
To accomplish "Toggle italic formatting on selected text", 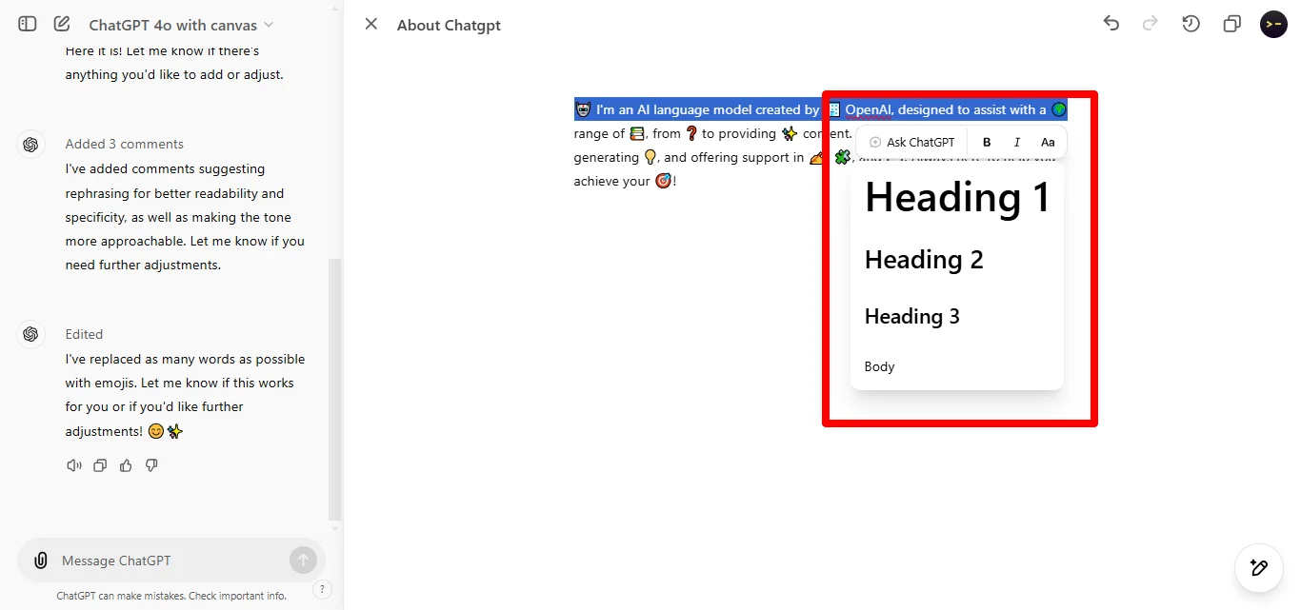I will pyautogui.click(x=1016, y=142).
